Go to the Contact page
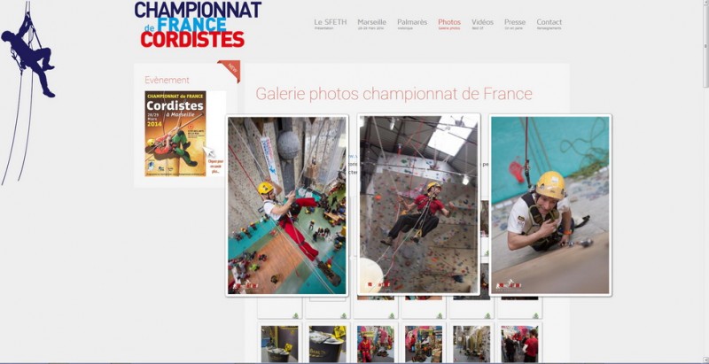709x364 pixels. click(549, 24)
